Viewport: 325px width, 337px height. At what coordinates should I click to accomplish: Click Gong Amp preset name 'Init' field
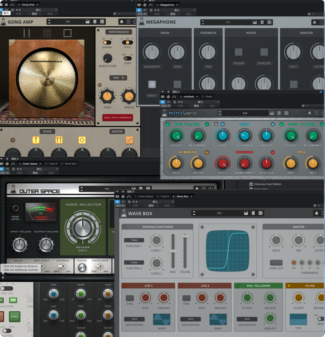pyautogui.click(x=68, y=21)
